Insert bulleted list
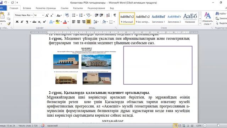227x128 pixels. point(74,15)
